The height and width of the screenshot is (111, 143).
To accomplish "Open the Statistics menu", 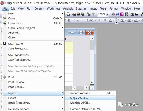I will (x=81, y=8).
